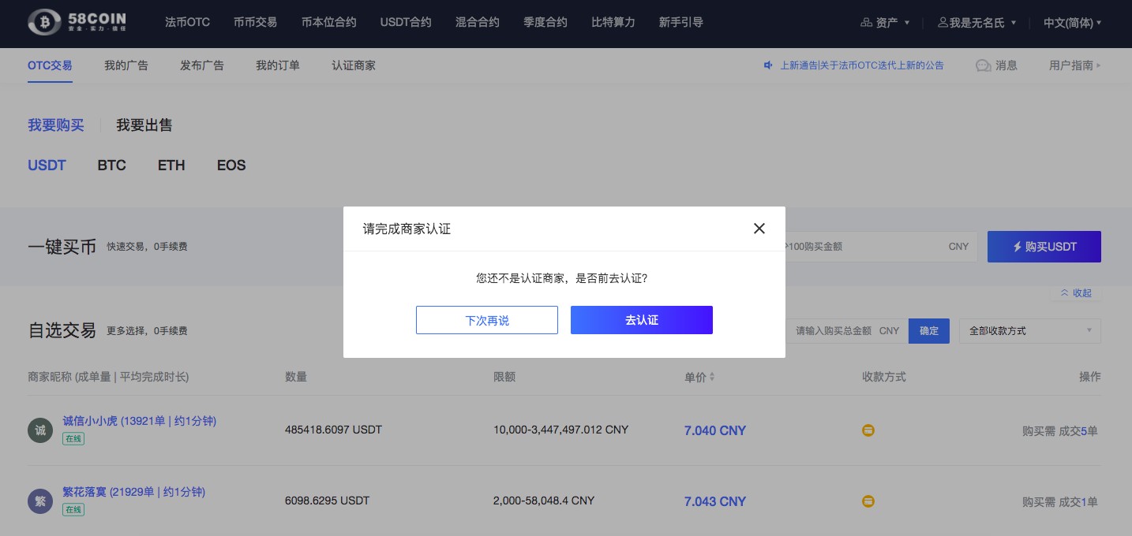Switch to the 我要出售 tab

[x=144, y=125]
